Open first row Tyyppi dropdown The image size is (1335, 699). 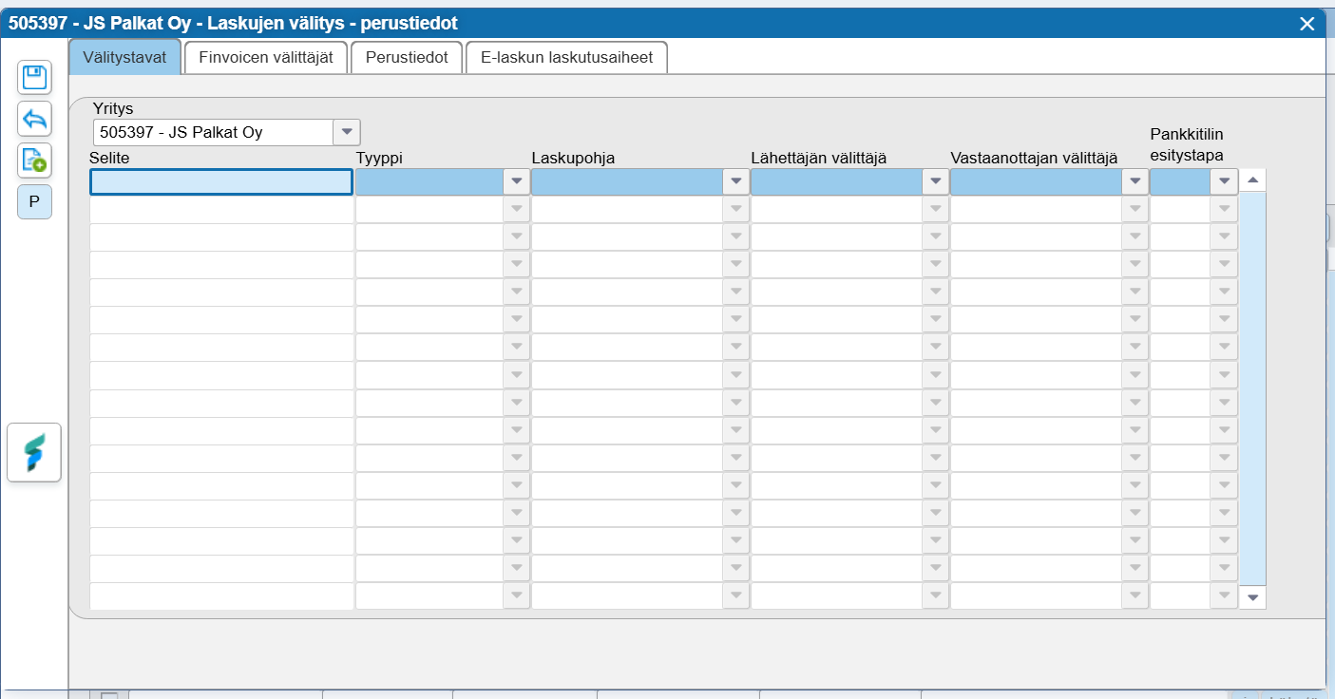tap(517, 181)
